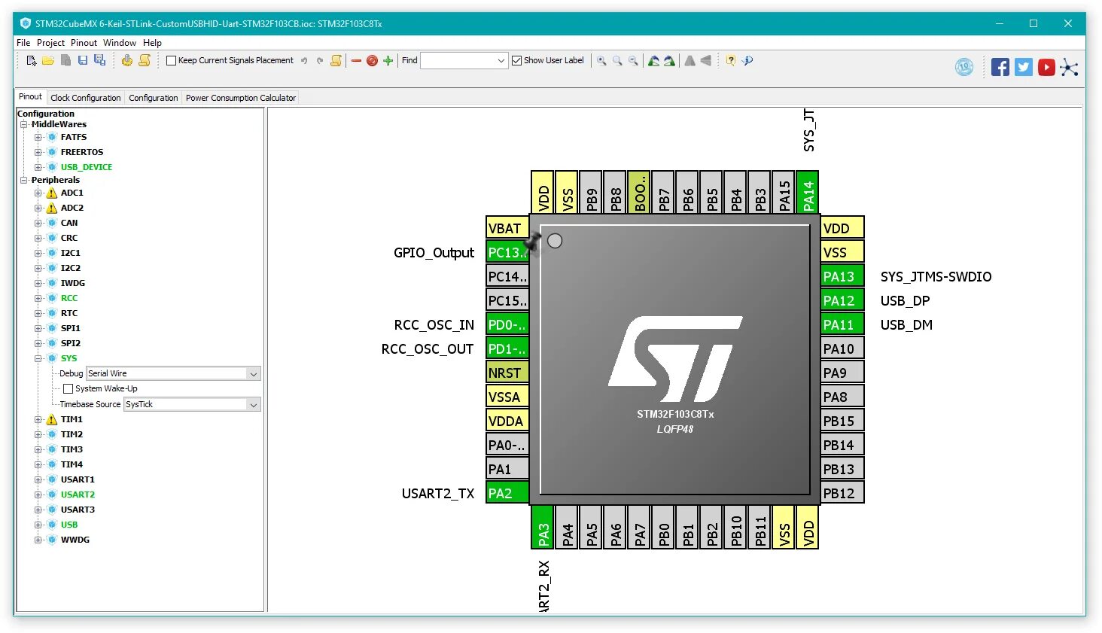Open the Project menu
Image resolution: width=1102 pixels, height=633 pixels.
[50, 43]
